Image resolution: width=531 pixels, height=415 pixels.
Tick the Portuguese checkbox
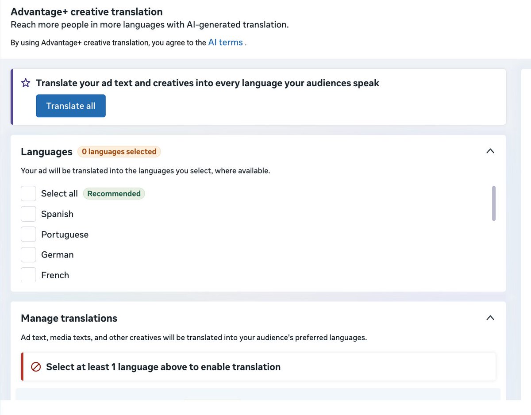[x=28, y=234]
